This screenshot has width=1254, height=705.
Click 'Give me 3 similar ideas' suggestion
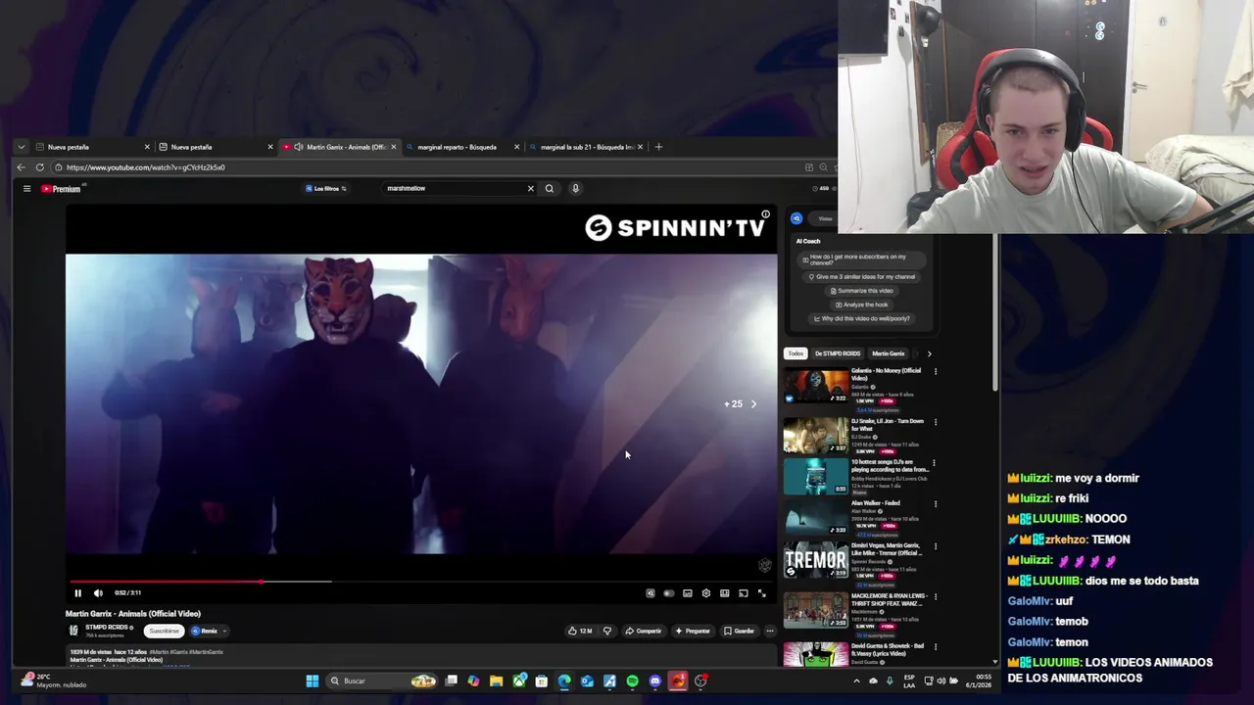862,277
